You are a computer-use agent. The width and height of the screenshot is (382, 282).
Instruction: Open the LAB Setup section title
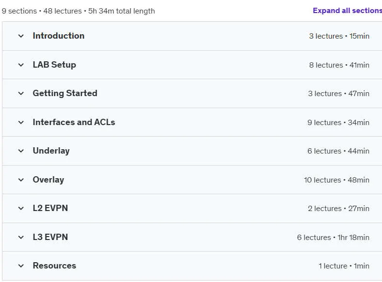pos(54,65)
